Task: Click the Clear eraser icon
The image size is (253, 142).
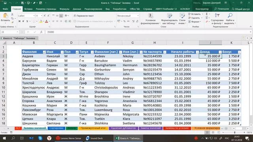Action: click(207, 22)
